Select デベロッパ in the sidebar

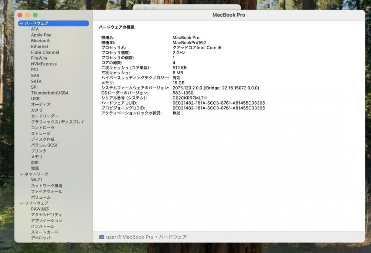pyautogui.click(x=41, y=238)
